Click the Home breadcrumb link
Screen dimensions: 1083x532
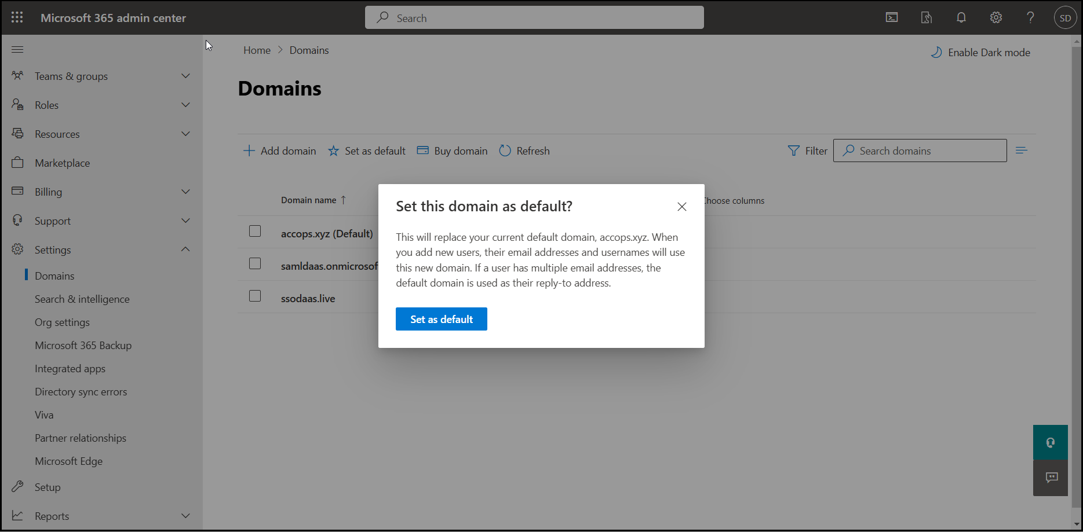[x=257, y=50]
